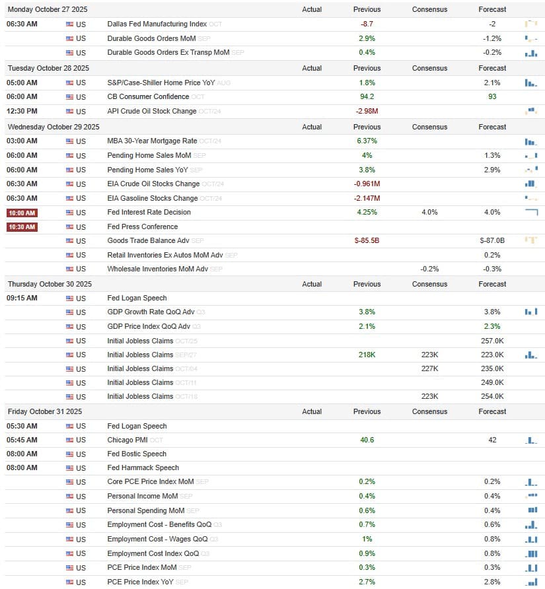Viewport: 545px width, 589px height.
Task: Click the red 10:30 AM time badge
Action: point(22,227)
